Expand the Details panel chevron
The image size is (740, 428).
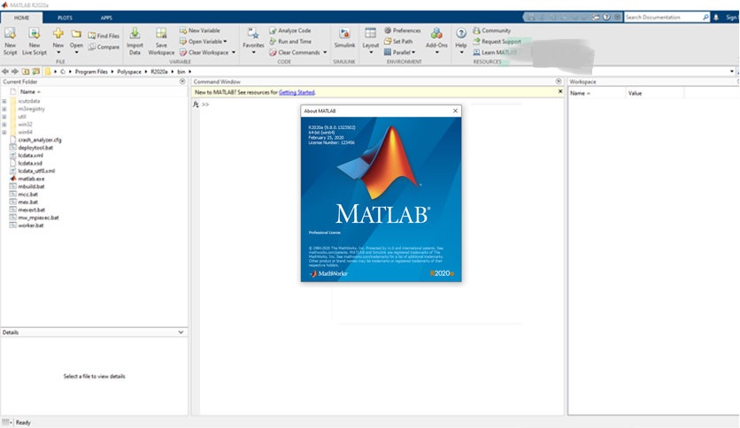pos(181,332)
